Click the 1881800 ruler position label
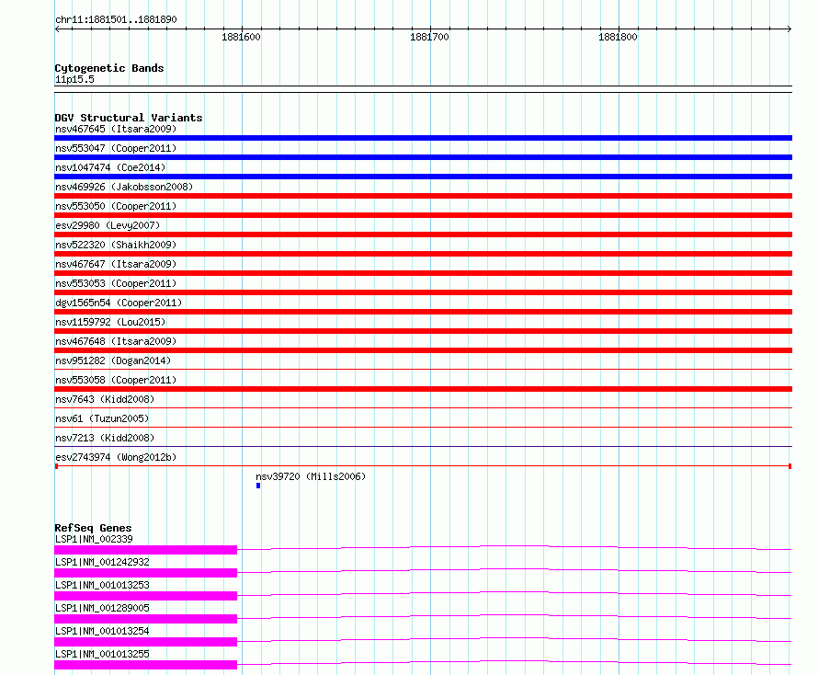Viewport: 818px width, 675px height. coord(618,37)
